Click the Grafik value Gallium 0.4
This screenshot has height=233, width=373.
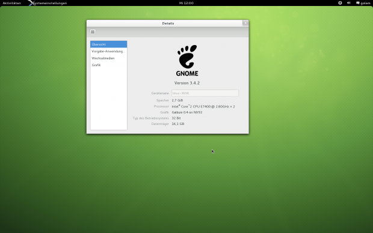(x=187, y=112)
